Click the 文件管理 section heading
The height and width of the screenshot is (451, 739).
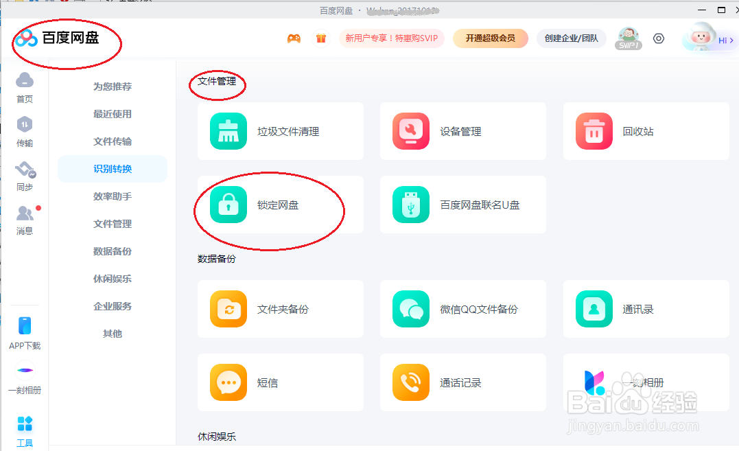click(x=217, y=81)
